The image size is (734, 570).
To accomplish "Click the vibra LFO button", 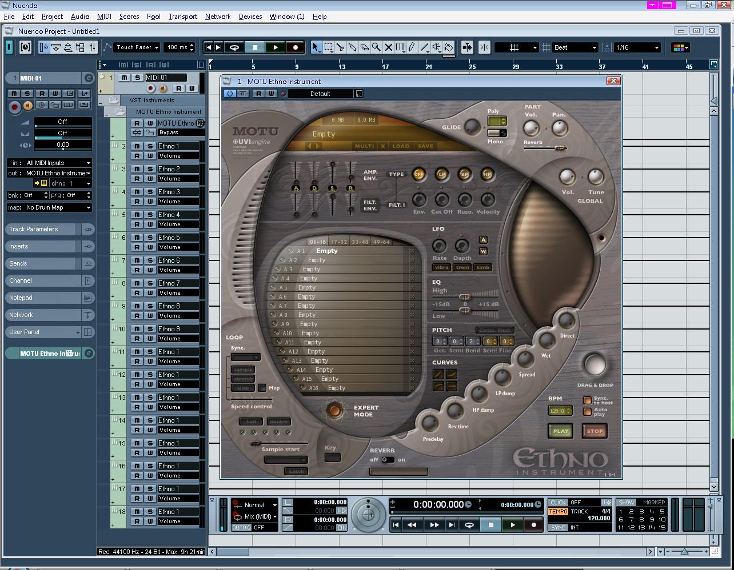I will [442, 267].
